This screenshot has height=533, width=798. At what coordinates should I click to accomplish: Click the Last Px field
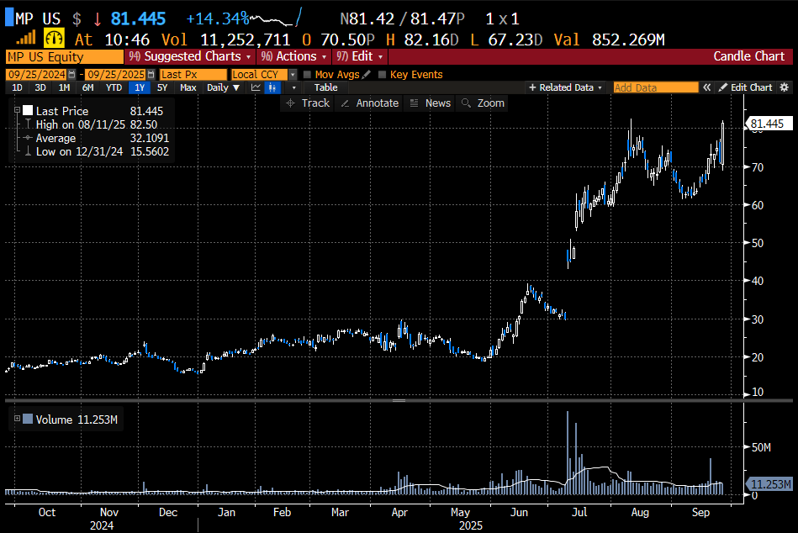pyautogui.click(x=193, y=74)
